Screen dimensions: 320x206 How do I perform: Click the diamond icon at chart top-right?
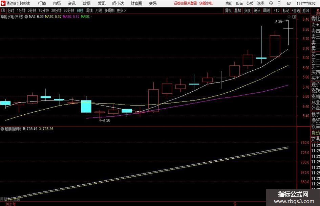pos(289,17)
